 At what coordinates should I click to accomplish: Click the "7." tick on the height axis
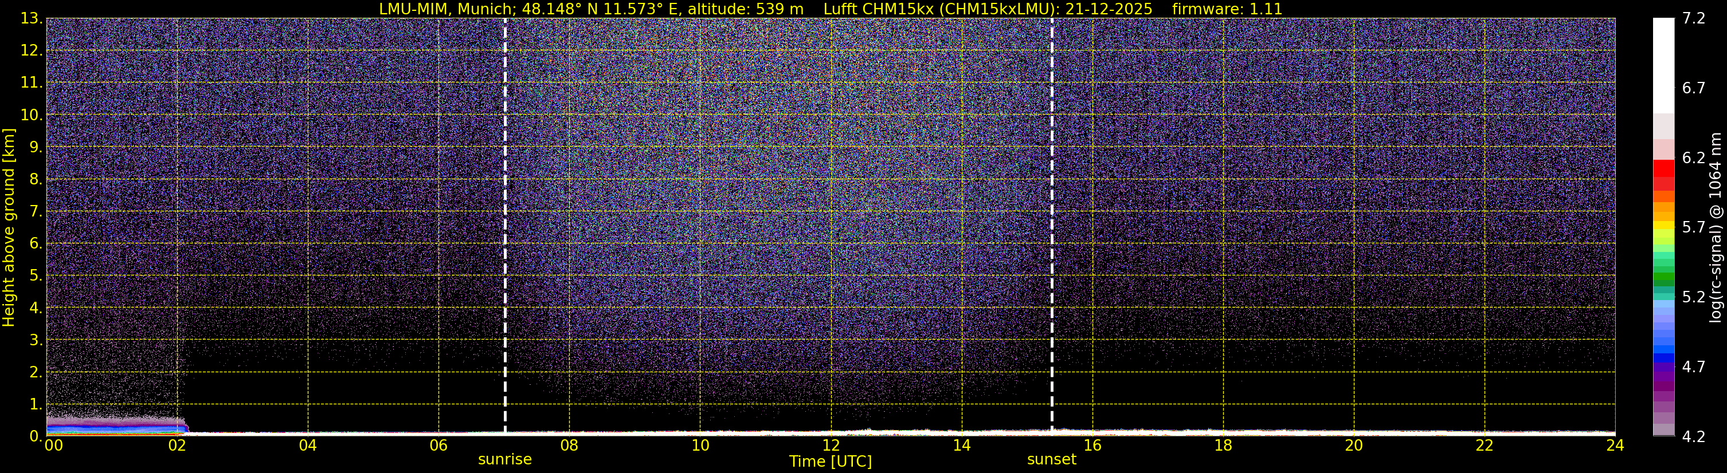point(36,212)
